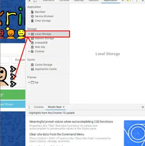Click the Manifest file icon
The width and height of the screenshot is (145, 146).
point(32,12)
